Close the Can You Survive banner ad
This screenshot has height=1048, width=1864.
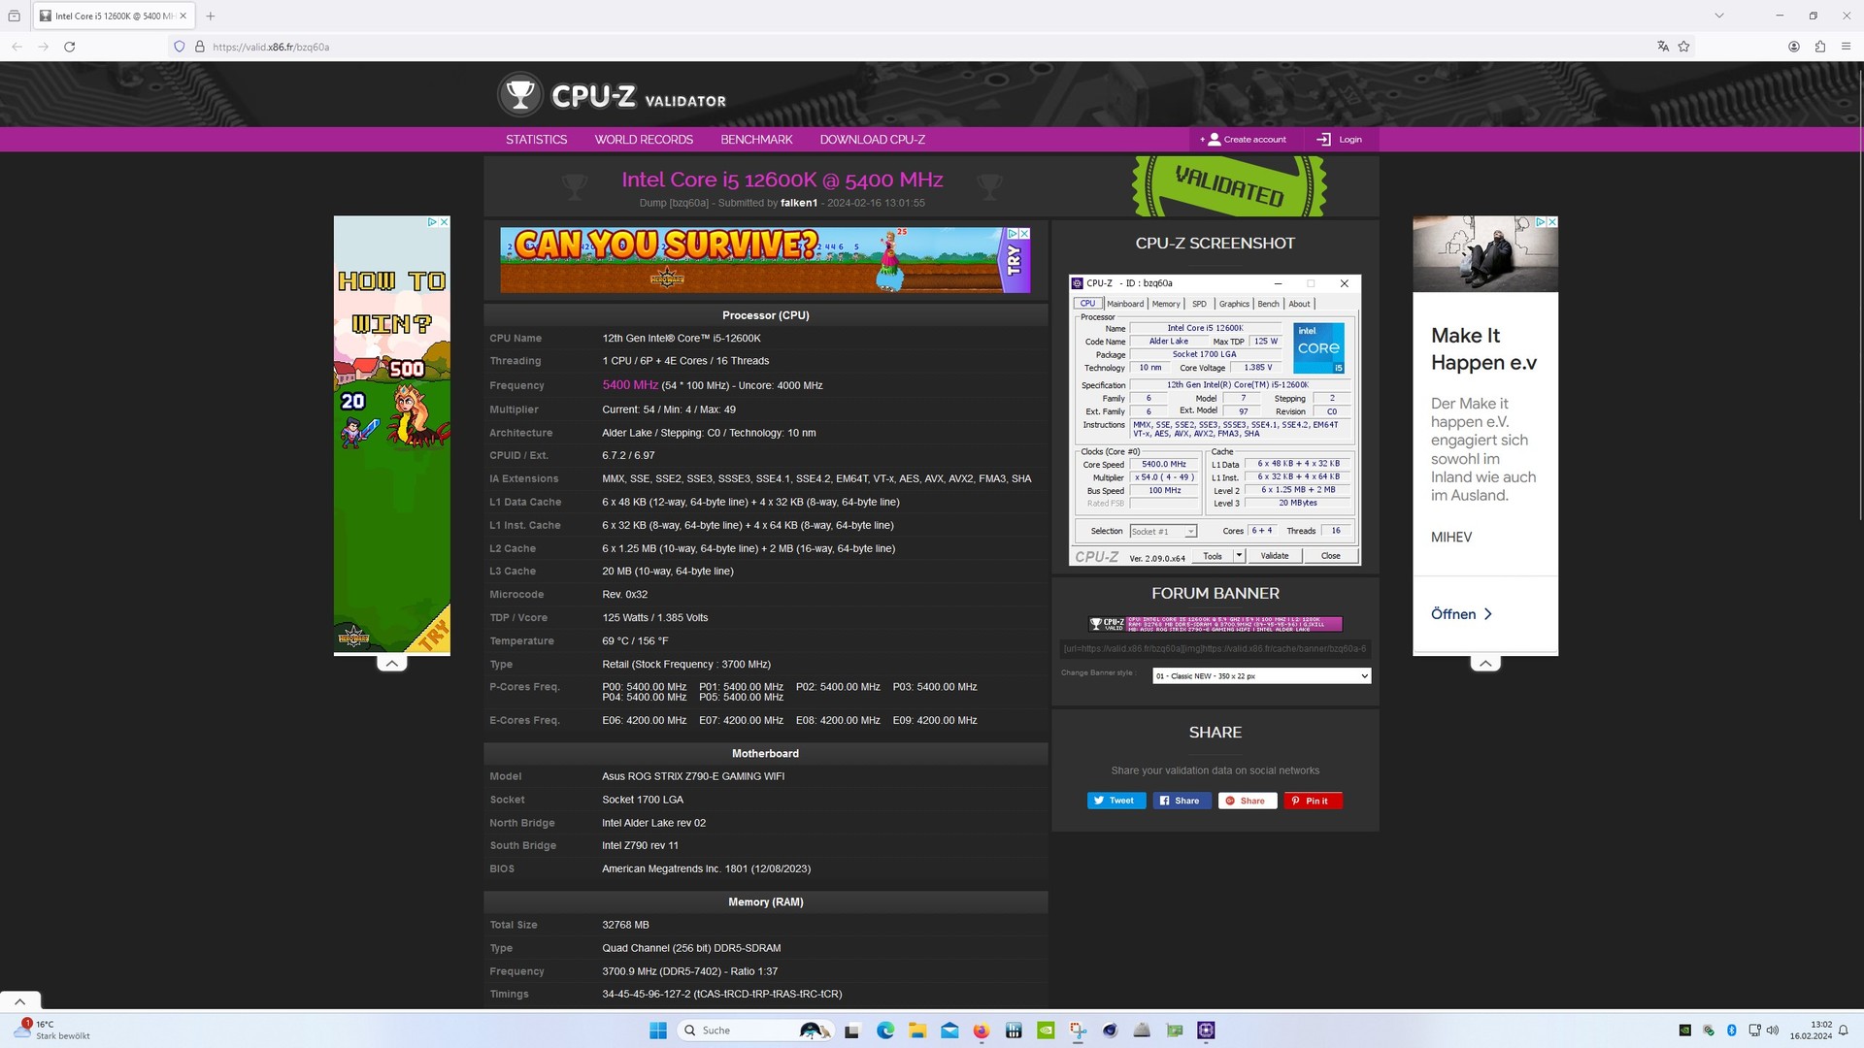point(1024,234)
